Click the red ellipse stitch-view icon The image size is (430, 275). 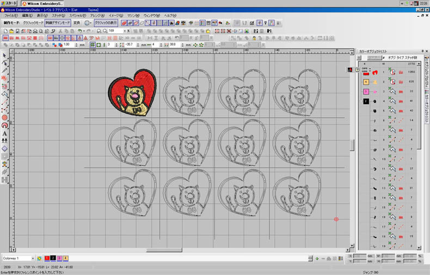124,23
